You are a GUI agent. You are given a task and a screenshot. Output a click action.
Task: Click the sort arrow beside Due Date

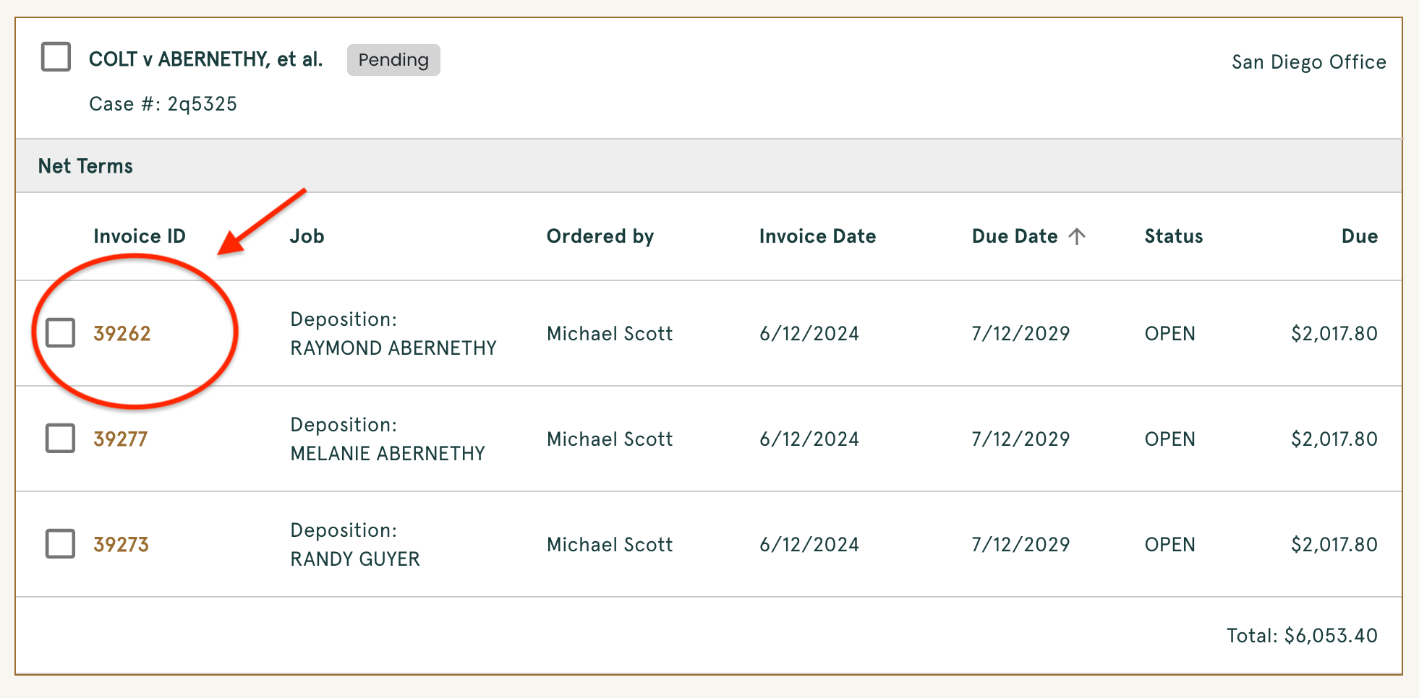(x=1077, y=236)
